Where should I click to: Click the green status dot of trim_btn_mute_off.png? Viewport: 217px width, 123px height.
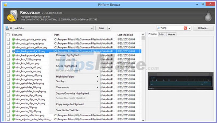coord(13,67)
